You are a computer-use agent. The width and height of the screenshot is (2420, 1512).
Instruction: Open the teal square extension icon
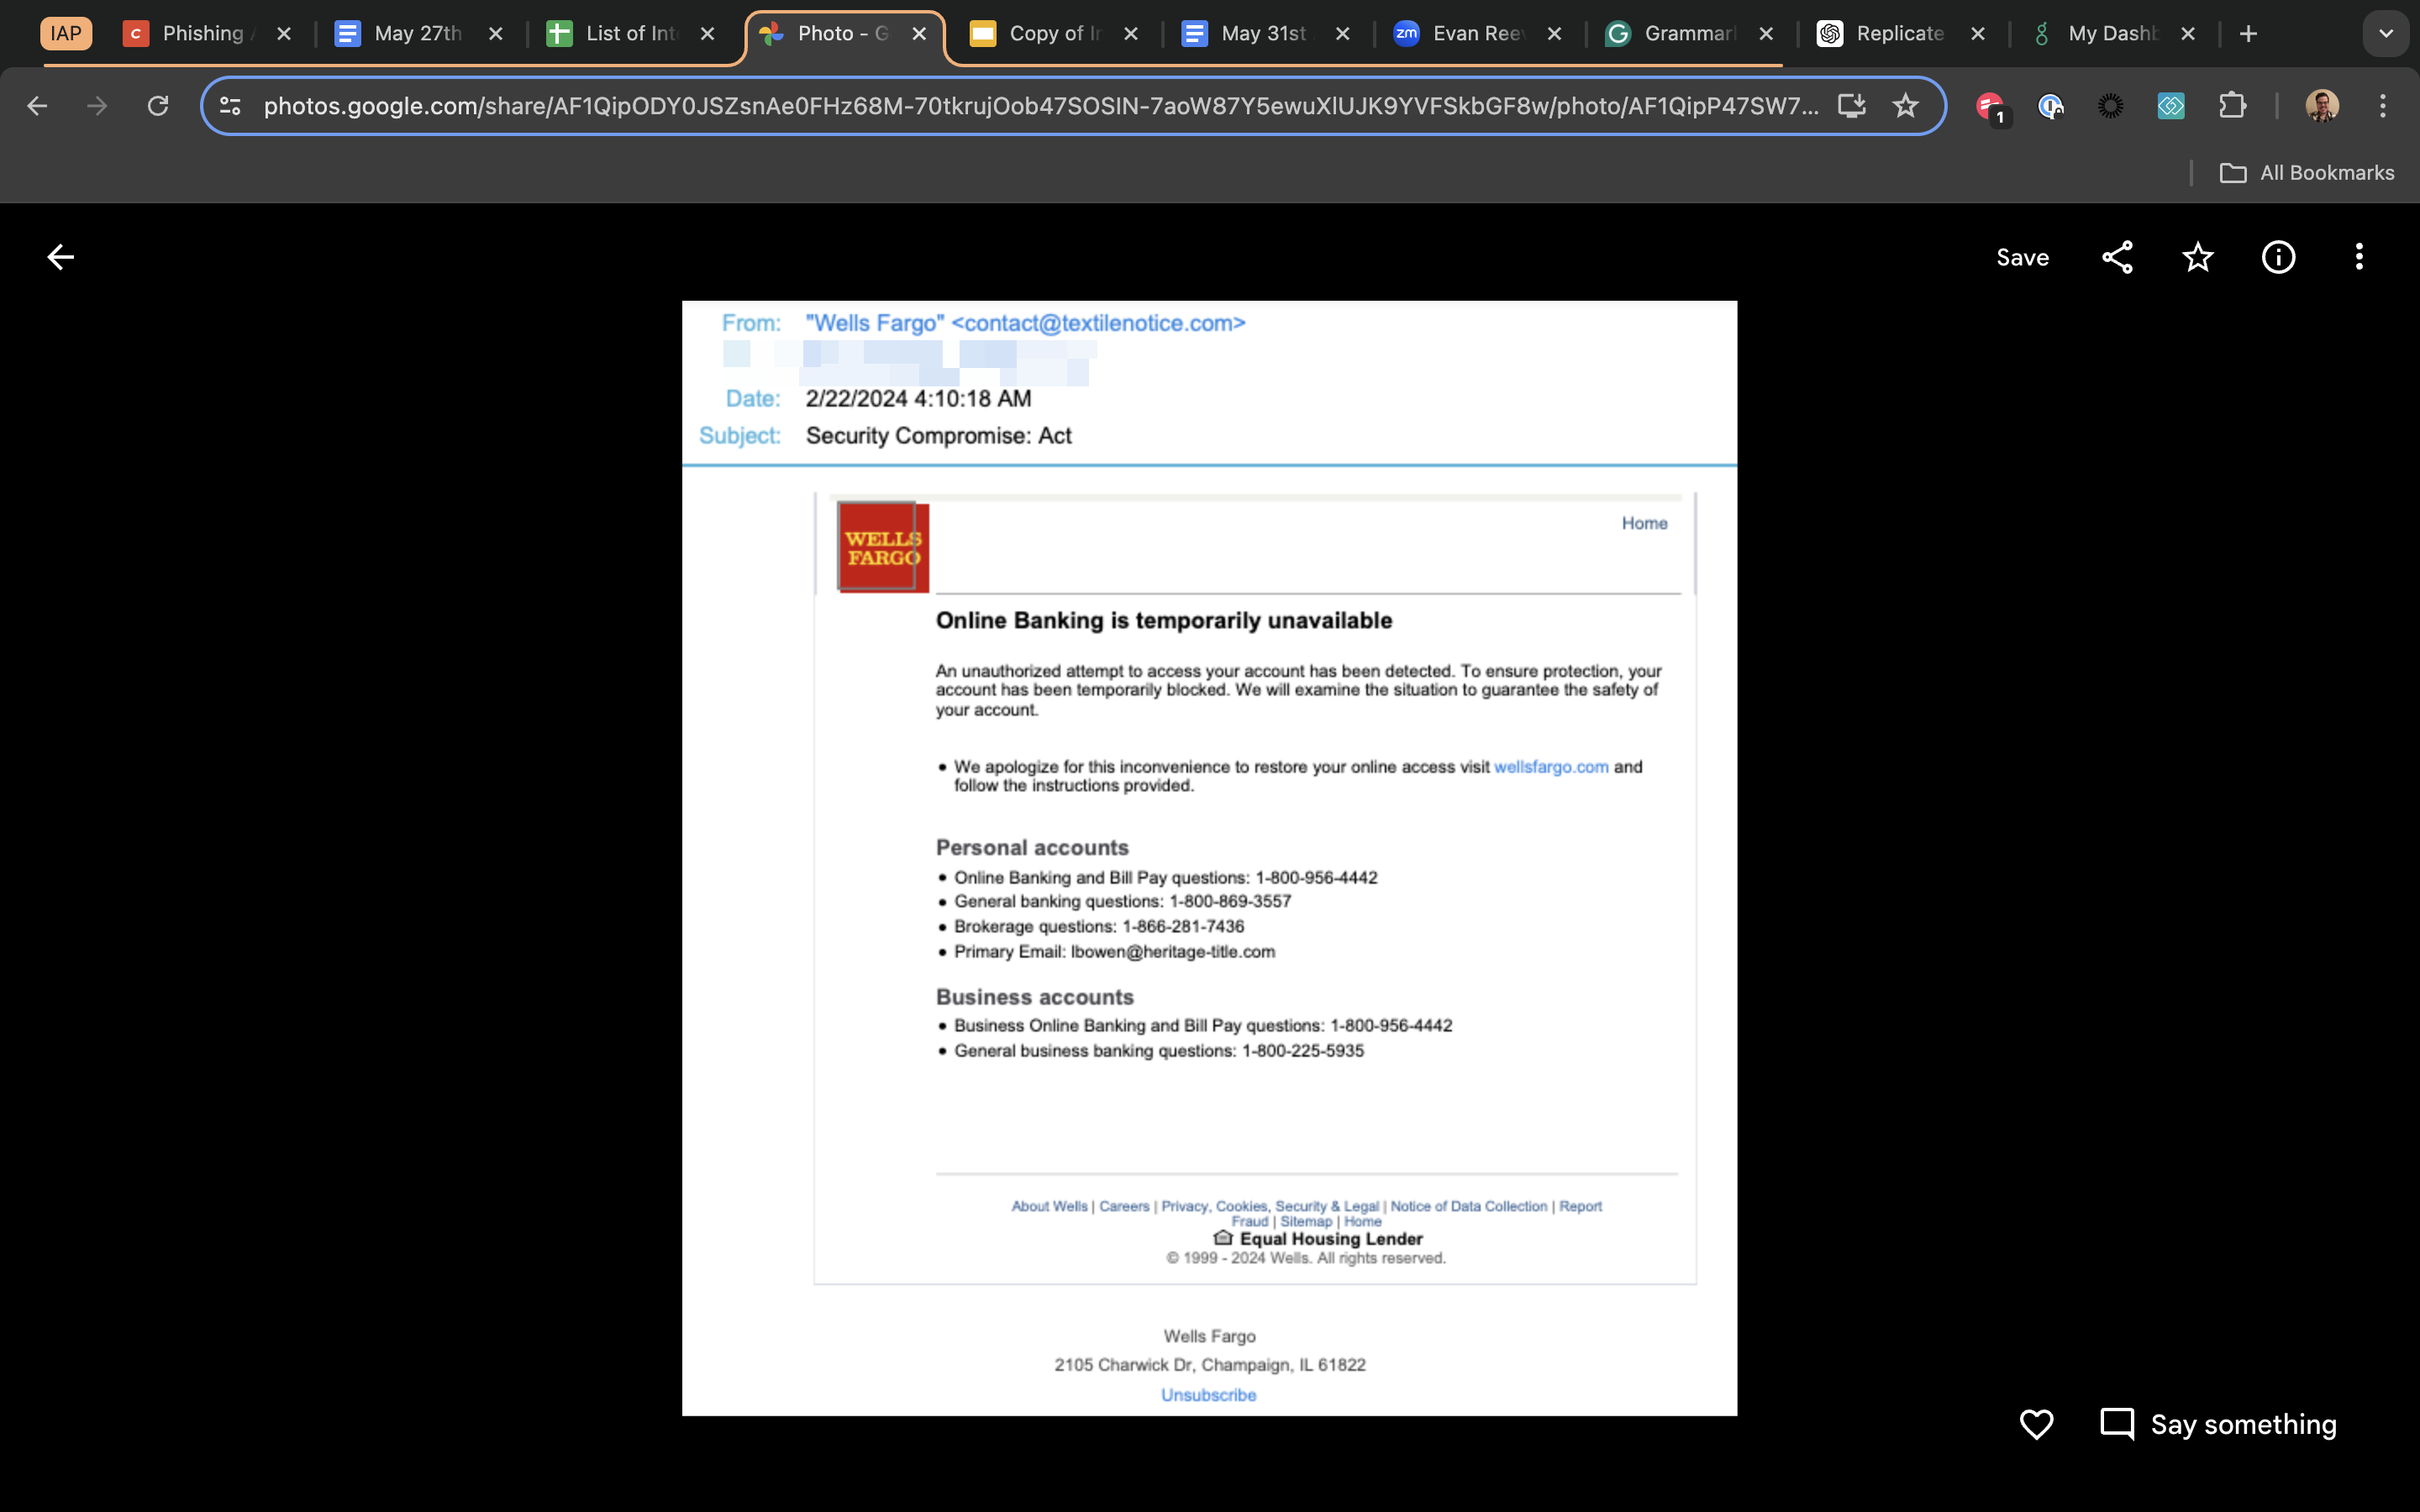(2171, 106)
